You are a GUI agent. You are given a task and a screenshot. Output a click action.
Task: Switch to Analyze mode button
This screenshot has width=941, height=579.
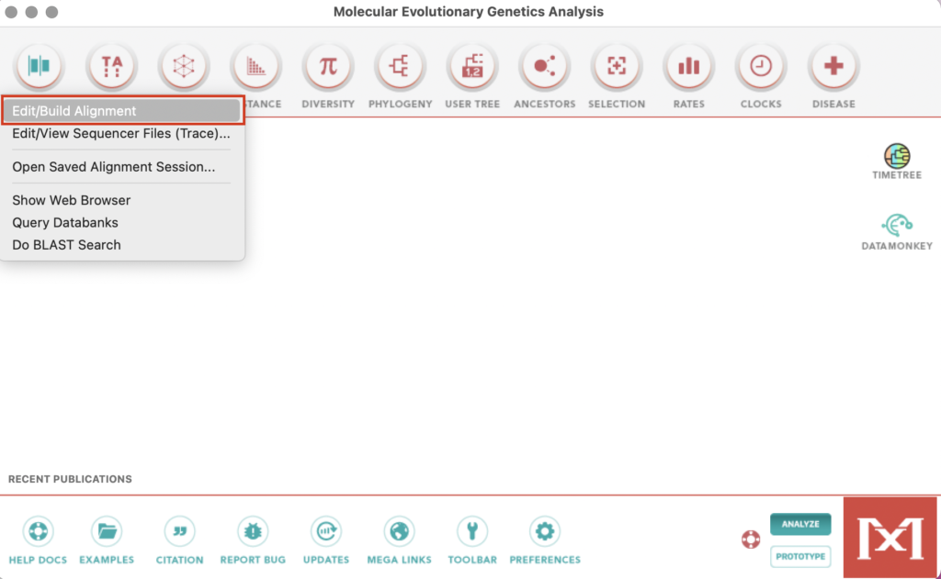[800, 524]
